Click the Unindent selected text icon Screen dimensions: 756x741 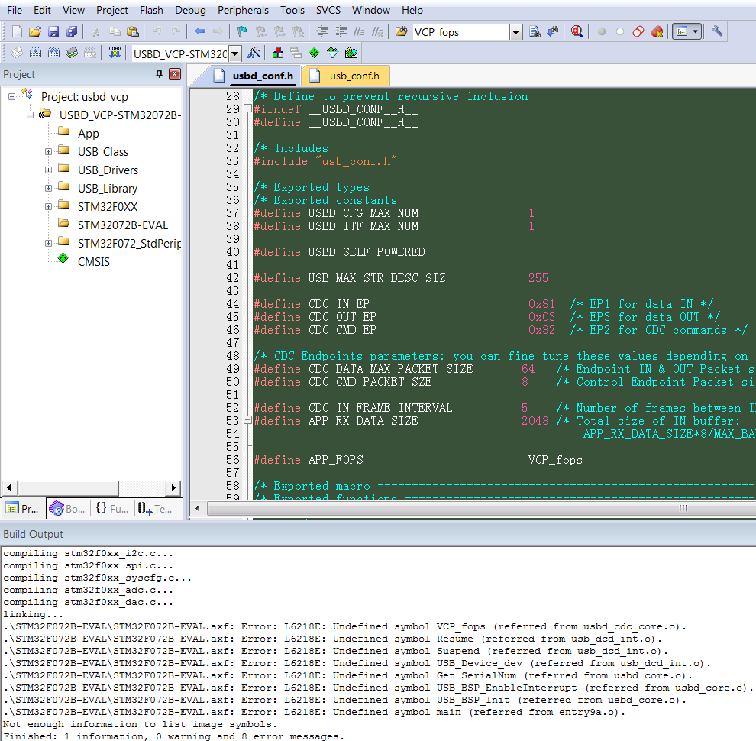341,32
